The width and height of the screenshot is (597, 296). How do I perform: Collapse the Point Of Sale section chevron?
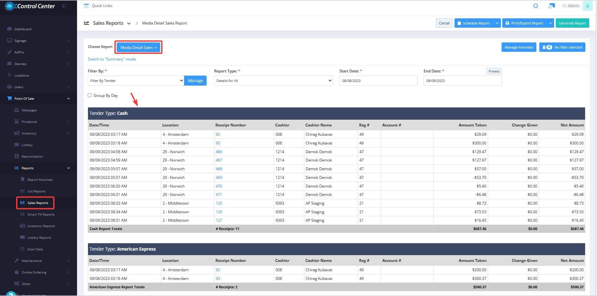click(x=68, y=98)
